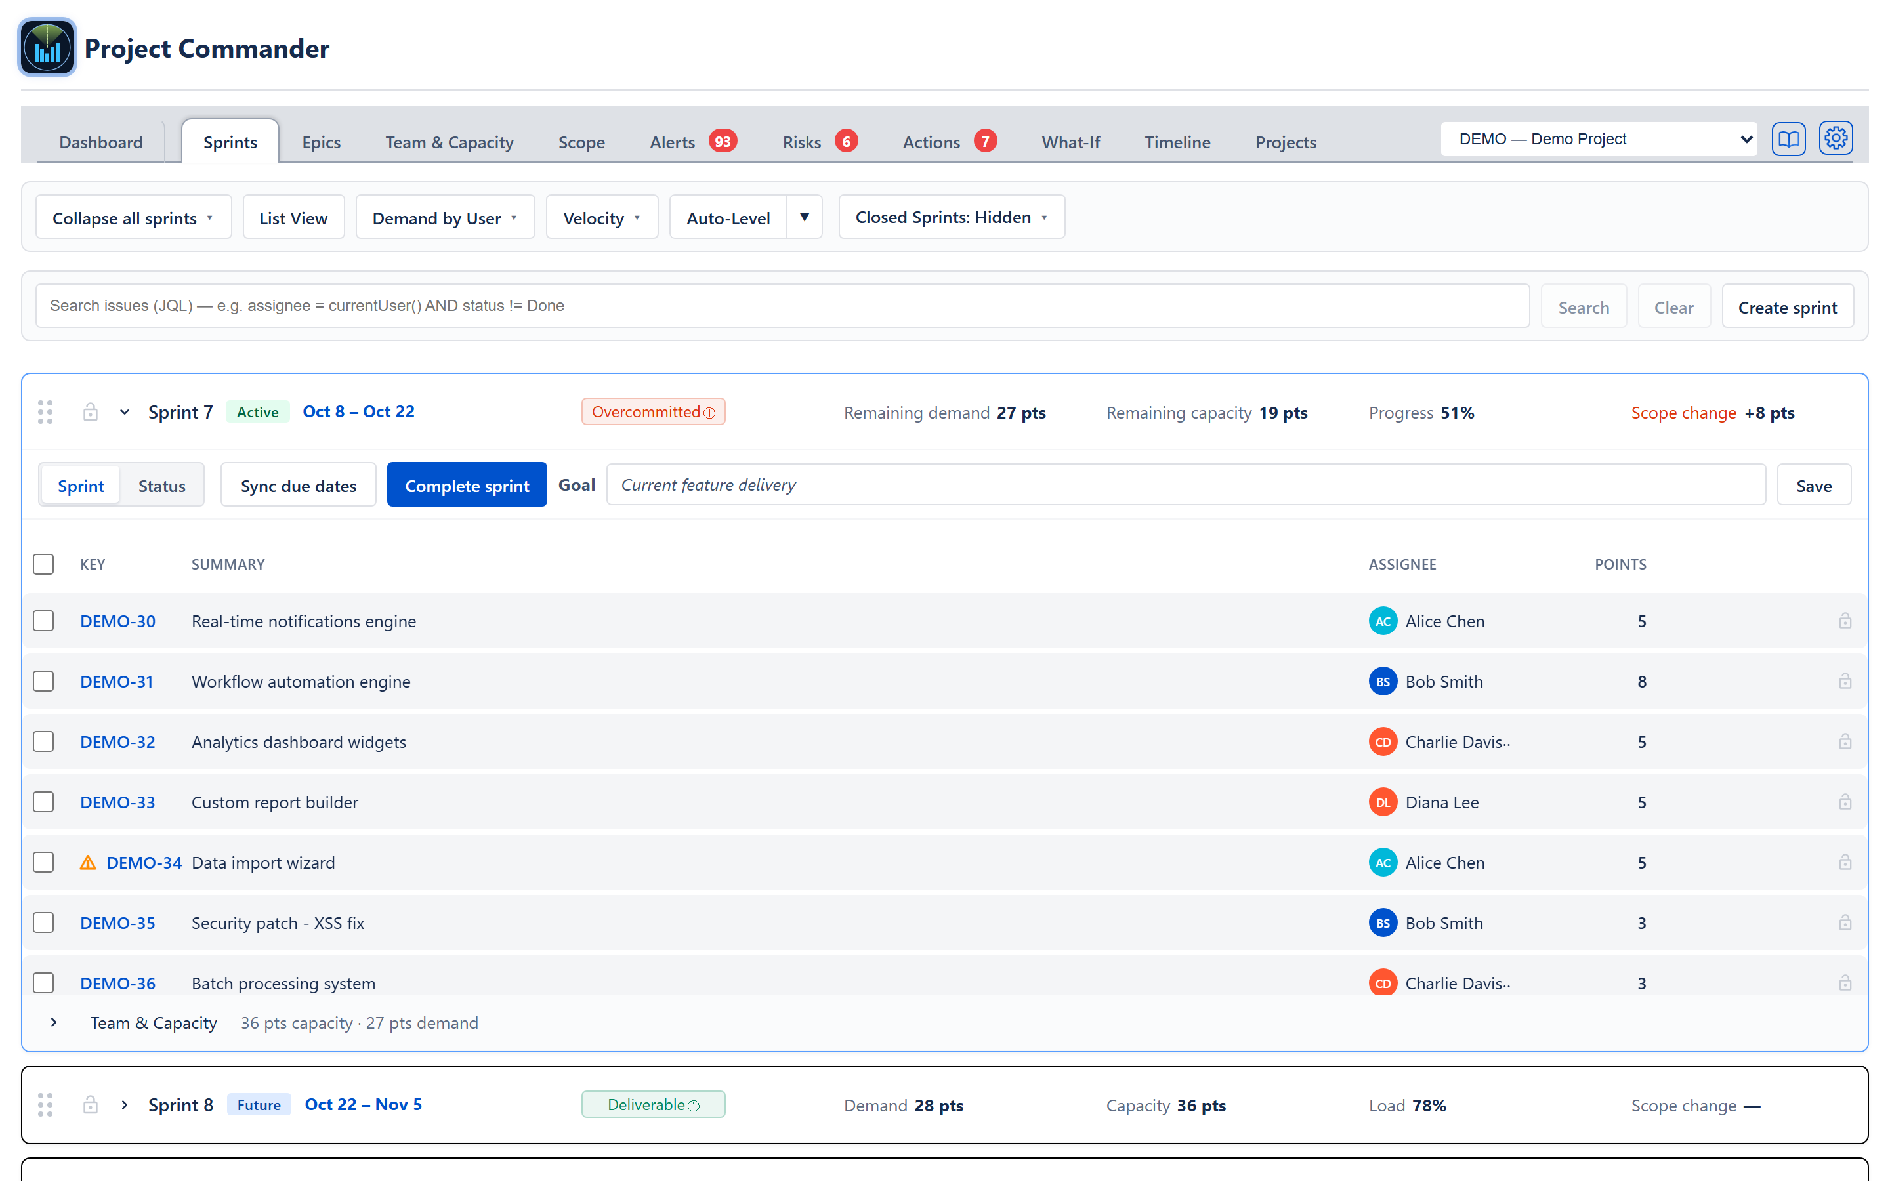Click the Deliverable info badge on Sprint 8
This screenshot has width=1890, height=1181.
tap(653, 1104)
